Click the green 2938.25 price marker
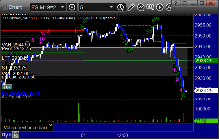Screen dimensions: 219x139 pos(205,61)
